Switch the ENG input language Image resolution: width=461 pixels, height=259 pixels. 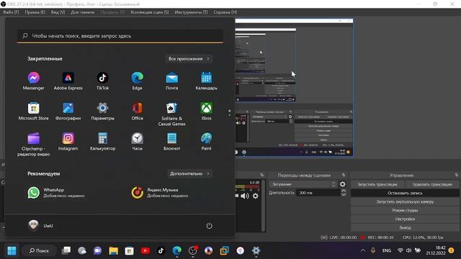[x=387, y=250]
